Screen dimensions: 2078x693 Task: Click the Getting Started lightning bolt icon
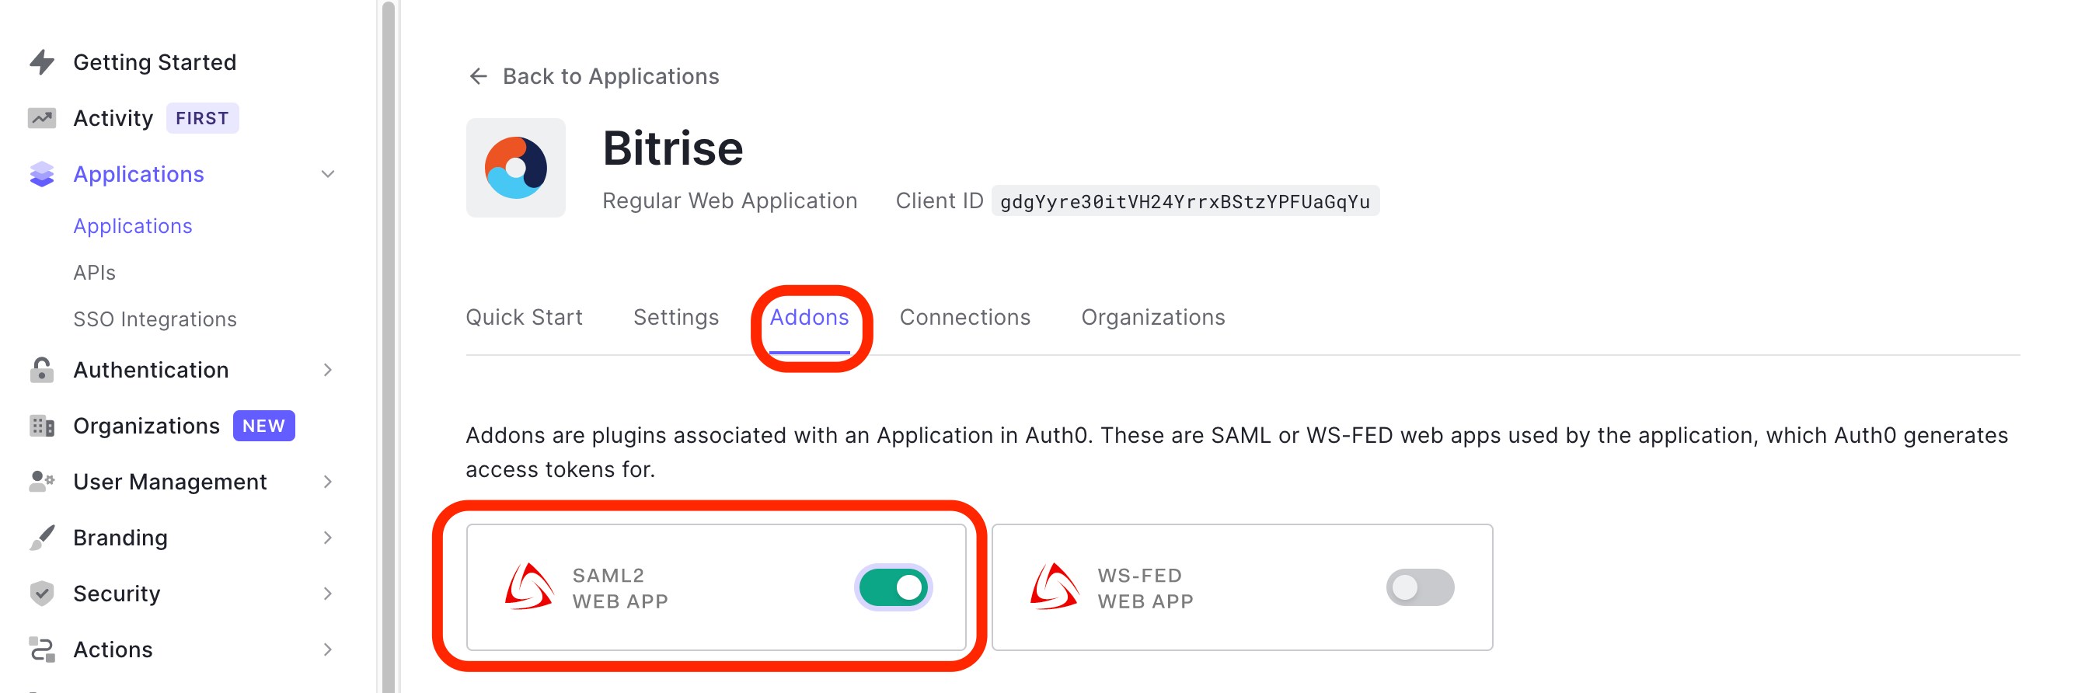pos(42,62)
